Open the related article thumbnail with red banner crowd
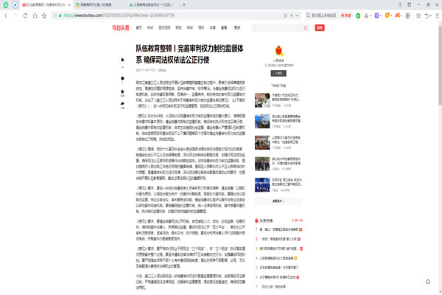This screenshot has width=442, height=295. (x=262, y=142)
